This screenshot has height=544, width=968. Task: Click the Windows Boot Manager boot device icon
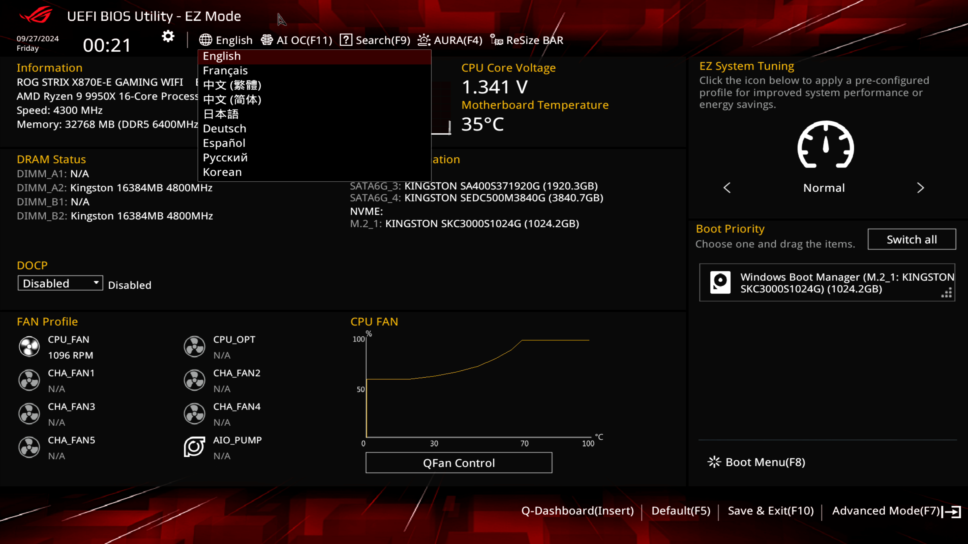tap(720, 282)
